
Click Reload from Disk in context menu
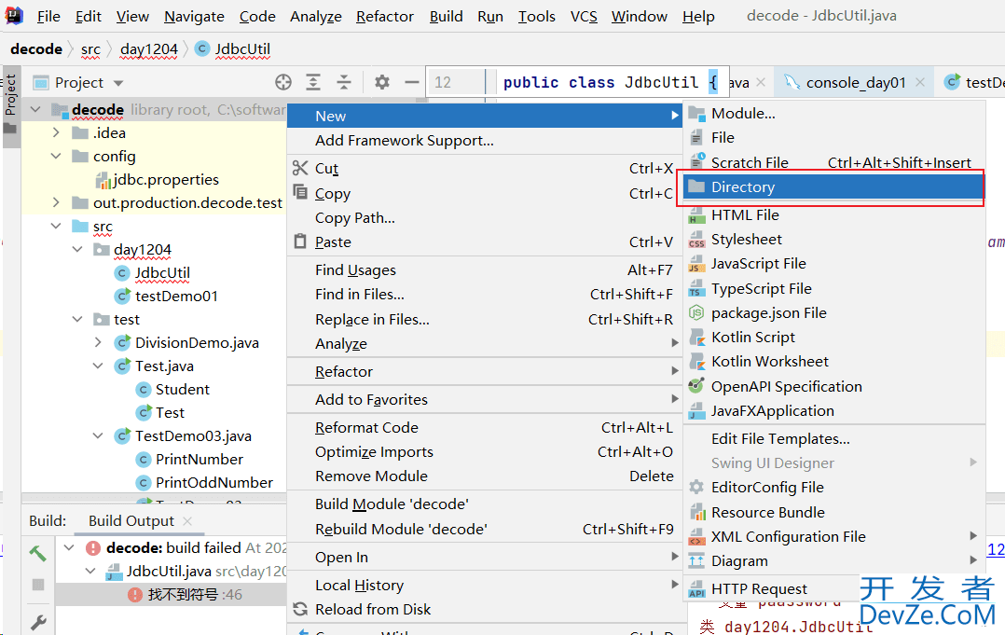[373, 609]
